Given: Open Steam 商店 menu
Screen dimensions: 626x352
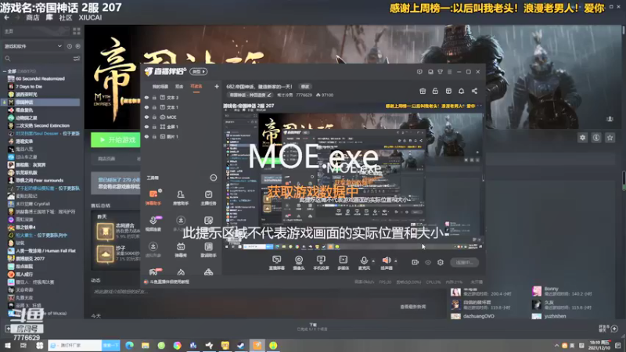Looking at the screenshot, I should click(x=32, y=17).
